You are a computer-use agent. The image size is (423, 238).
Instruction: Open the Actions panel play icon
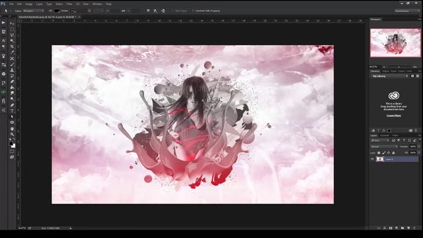coord(3,22)
